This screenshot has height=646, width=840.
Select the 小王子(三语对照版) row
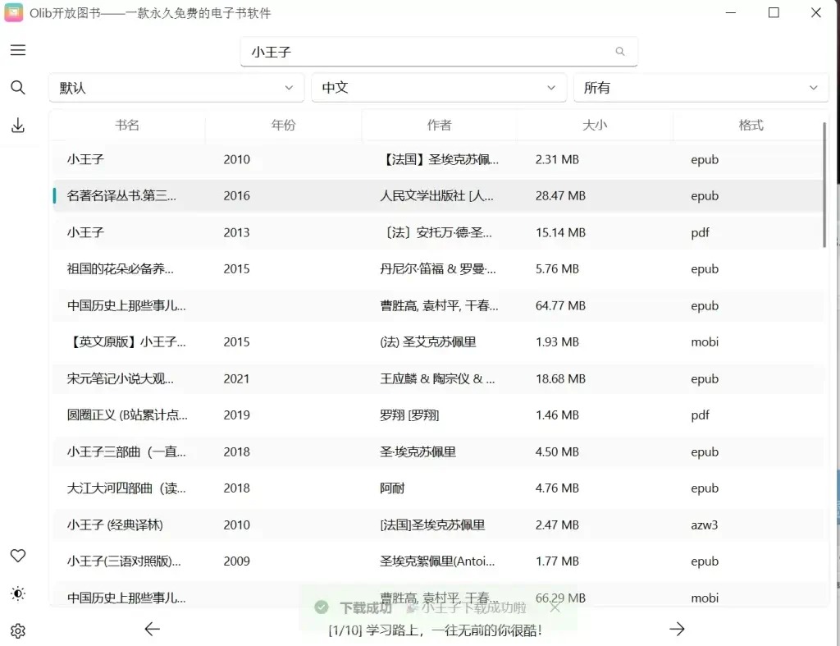tap(438, 561)
